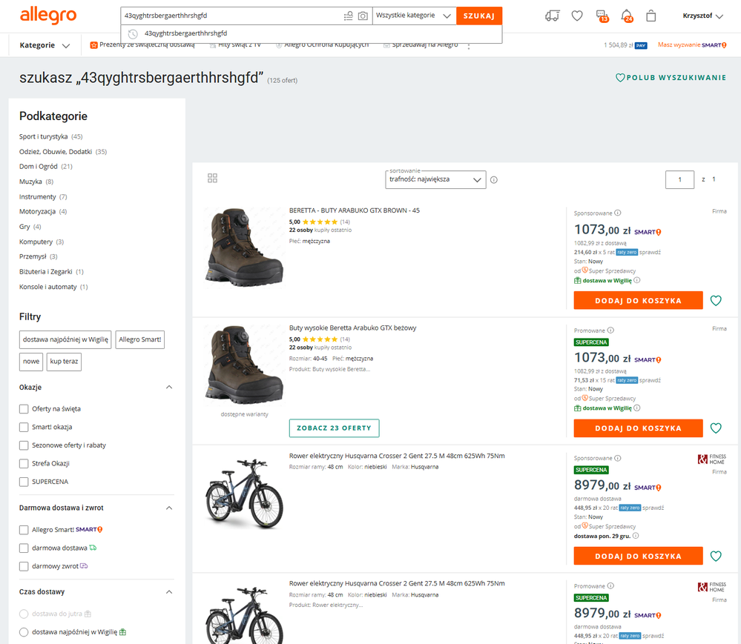
Task: Open messages icon with 13 badge
Action: 602,16
